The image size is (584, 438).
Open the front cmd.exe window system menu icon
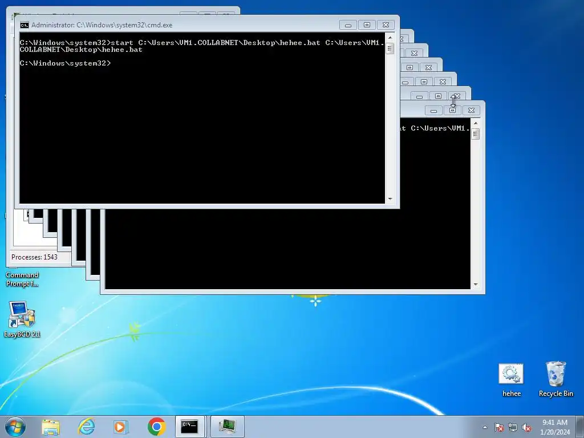tap(25, 25)
